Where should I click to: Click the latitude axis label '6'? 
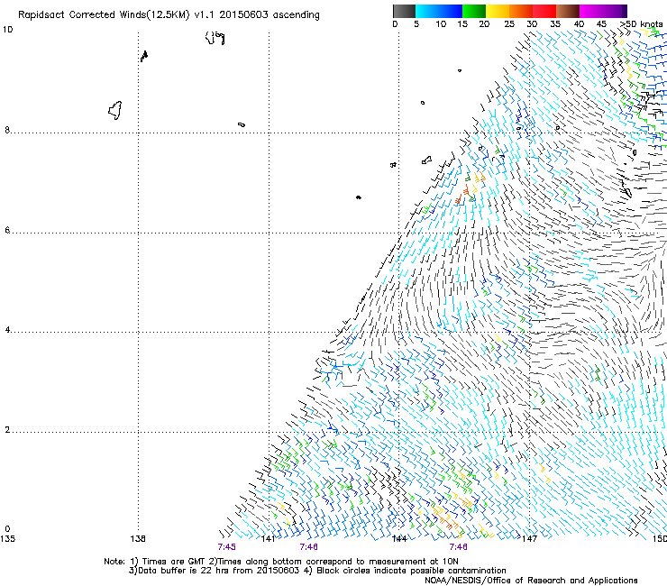(x=7, y=230)
